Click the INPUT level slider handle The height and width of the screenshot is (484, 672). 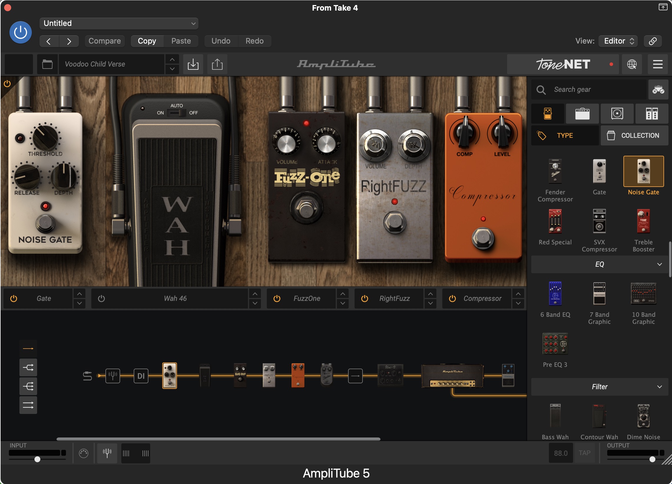(x=37, y=459)
